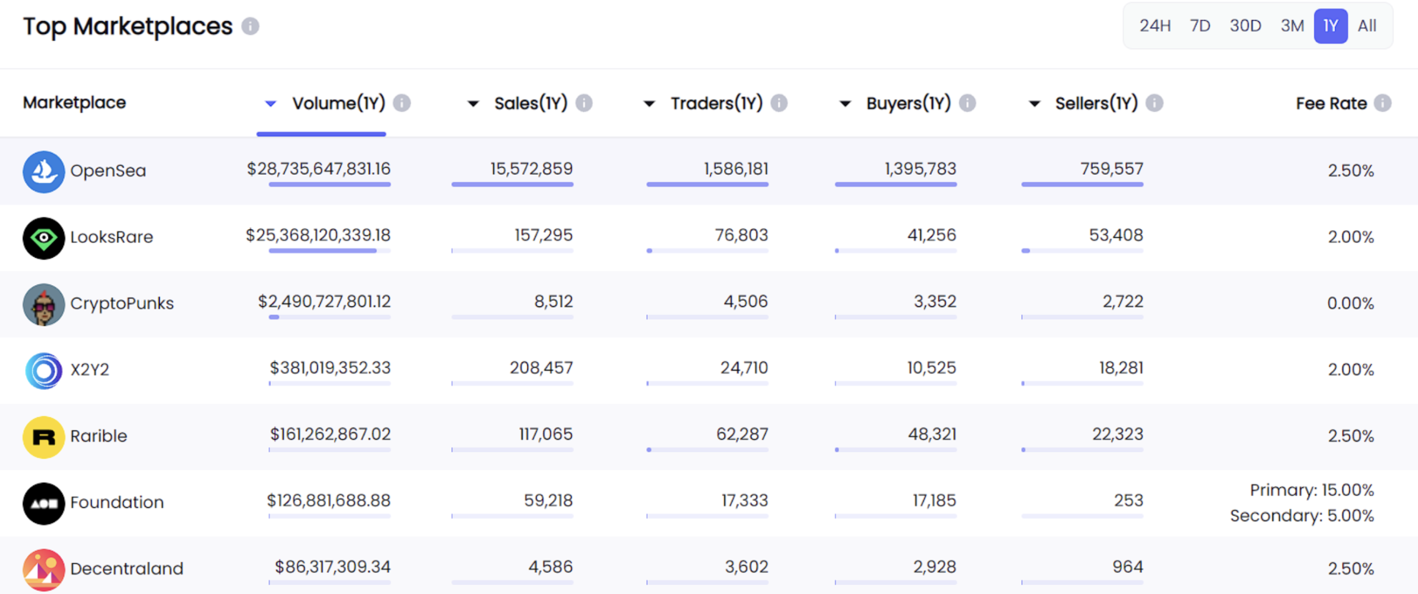Click Foundation sellers value 253
The image size is (1418, 594).
[x=1128, y=500]
